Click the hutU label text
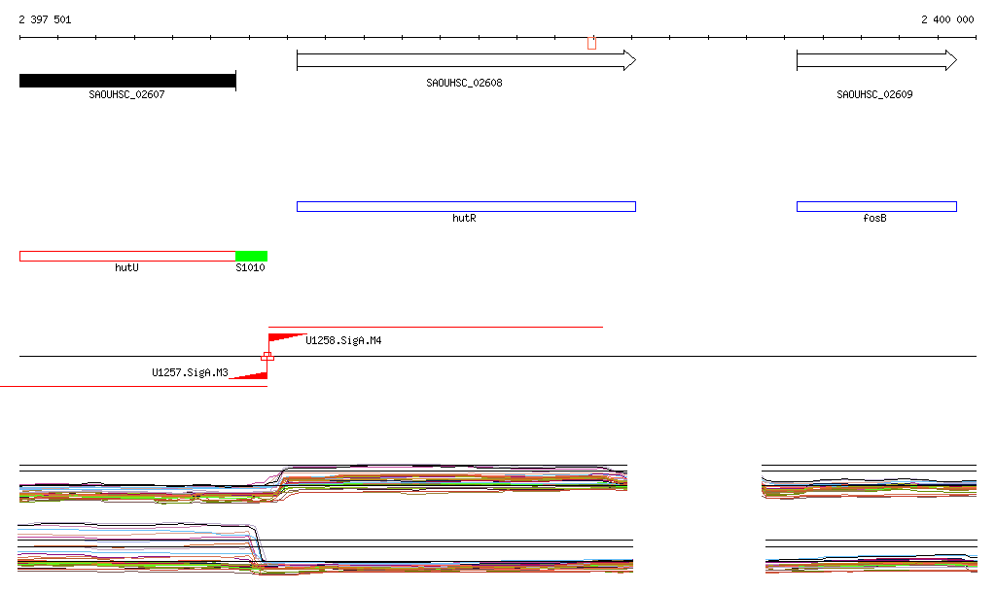Viewport: 996px width, 594px height. click(127, 267)
